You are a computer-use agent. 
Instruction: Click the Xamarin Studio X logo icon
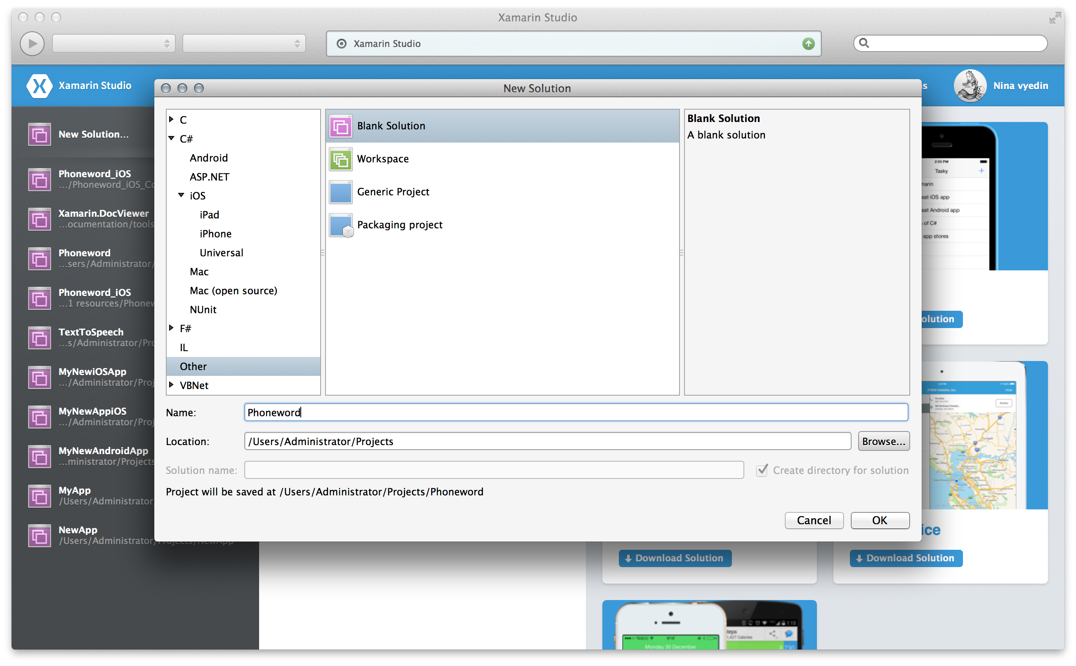[39, 85]
